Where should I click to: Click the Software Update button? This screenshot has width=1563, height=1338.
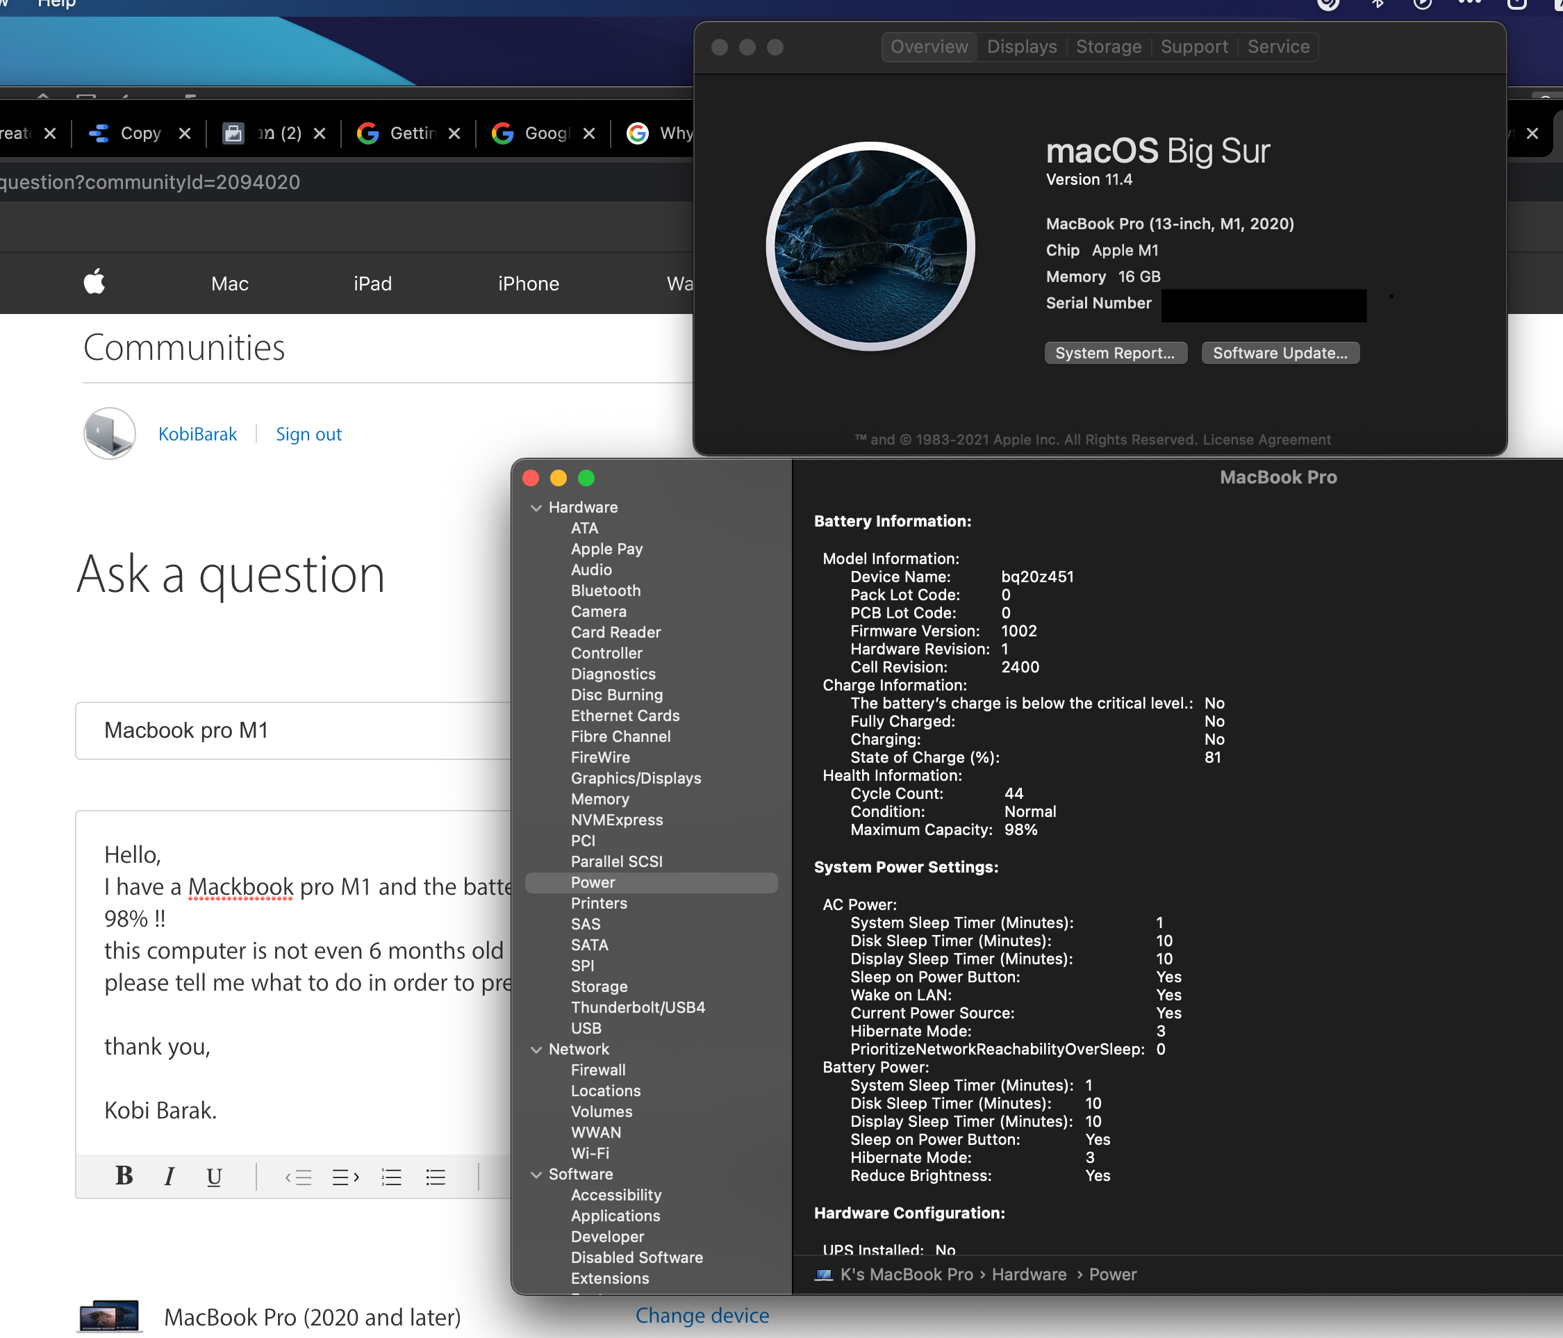click(x=1280, y=353)
